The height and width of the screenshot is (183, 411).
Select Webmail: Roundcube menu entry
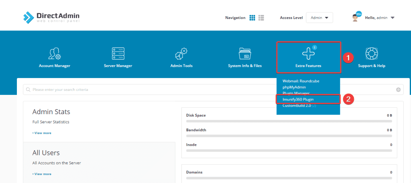pyautogui.click(x=301, y=81)
